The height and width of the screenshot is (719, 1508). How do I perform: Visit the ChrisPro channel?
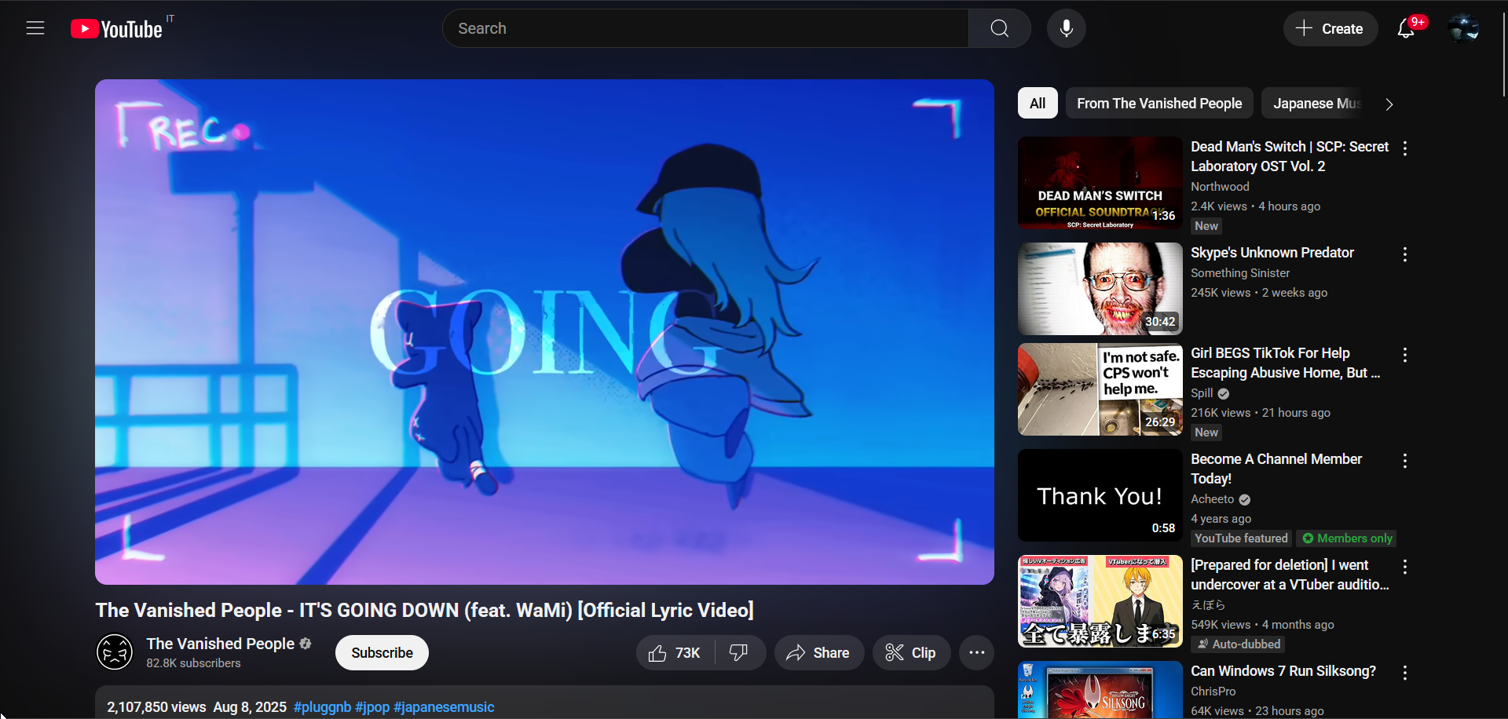click(1213, 692)
